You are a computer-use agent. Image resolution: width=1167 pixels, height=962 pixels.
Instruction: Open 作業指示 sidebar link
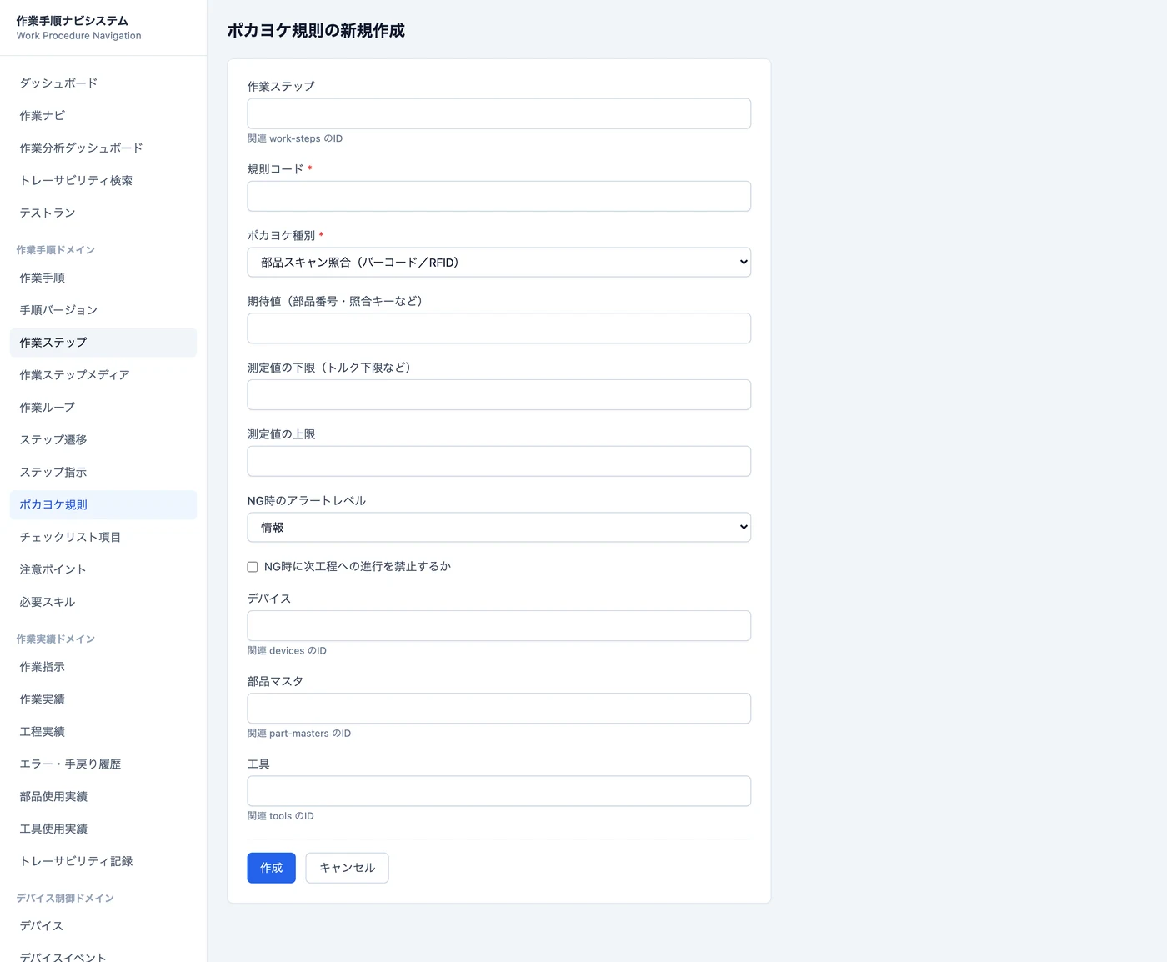(103, 667)
